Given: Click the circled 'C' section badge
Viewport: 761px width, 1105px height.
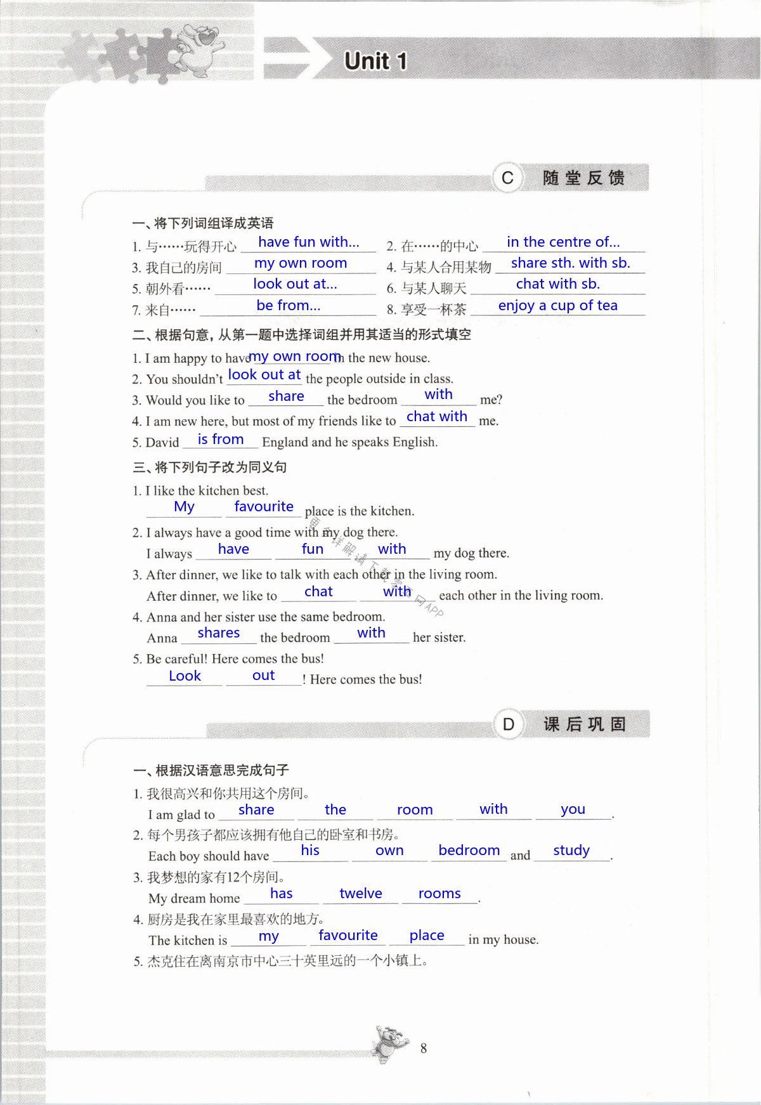Looking at the screenshot, I should point(507,178).
